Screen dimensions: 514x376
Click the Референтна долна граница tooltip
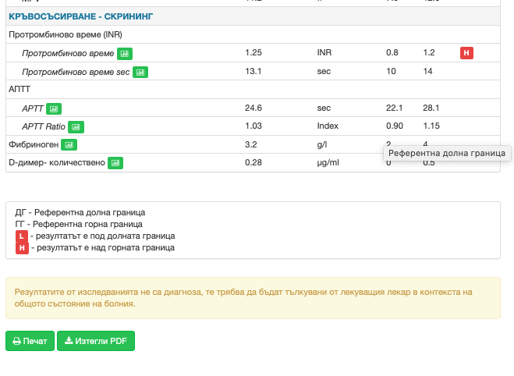pos(447,154)
